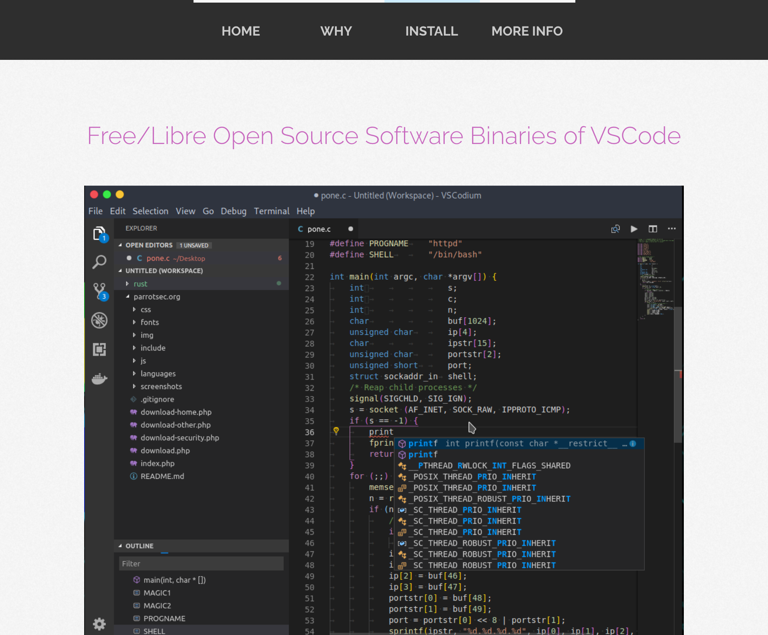Expand the include folder
The height and width of the screenshot is (635, 768).
[134, 348]
